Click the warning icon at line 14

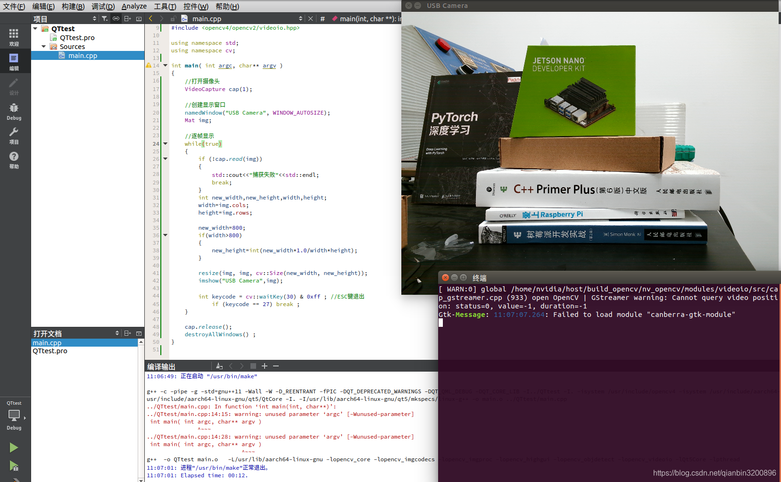pos(149,66)
